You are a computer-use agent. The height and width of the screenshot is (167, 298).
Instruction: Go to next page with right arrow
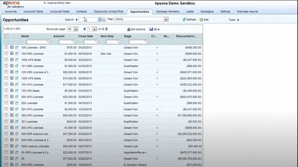coord(107,29)
